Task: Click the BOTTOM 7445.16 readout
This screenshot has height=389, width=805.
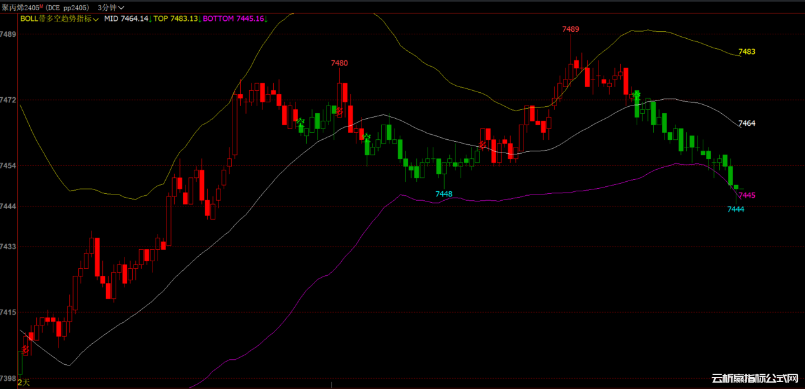Action: 235,18
